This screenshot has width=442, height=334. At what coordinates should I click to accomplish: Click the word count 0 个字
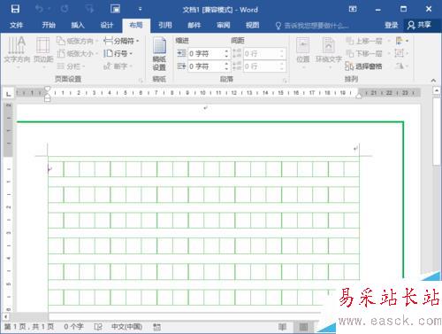tap(73, 327)
